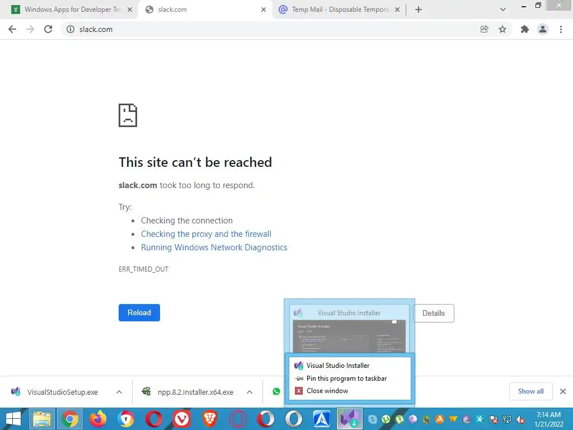This screenshot has height=430, width=573.
Task: Share this page using the share icon
Action: [485, 29]
